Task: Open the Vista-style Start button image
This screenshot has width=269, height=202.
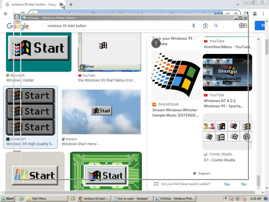Action: tap(35, 171)
